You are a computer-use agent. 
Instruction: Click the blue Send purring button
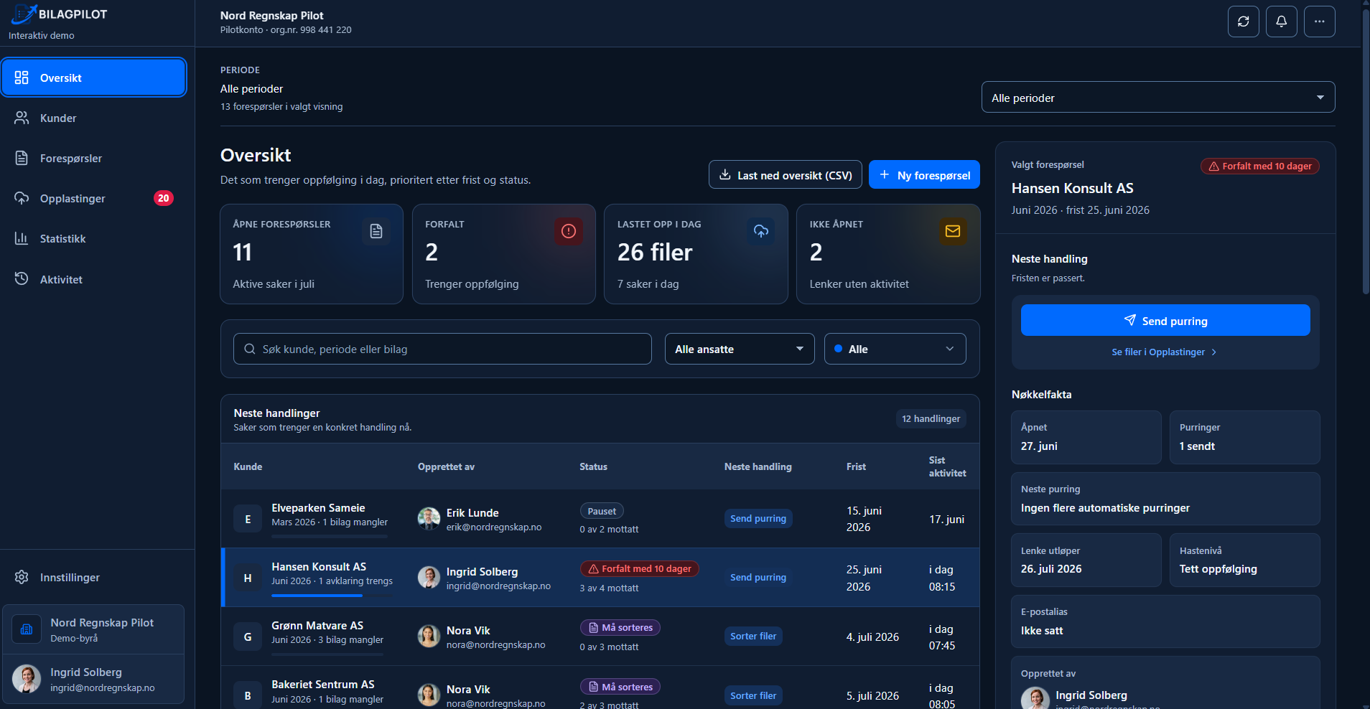pyautogui.click(x=1165, y=321)
